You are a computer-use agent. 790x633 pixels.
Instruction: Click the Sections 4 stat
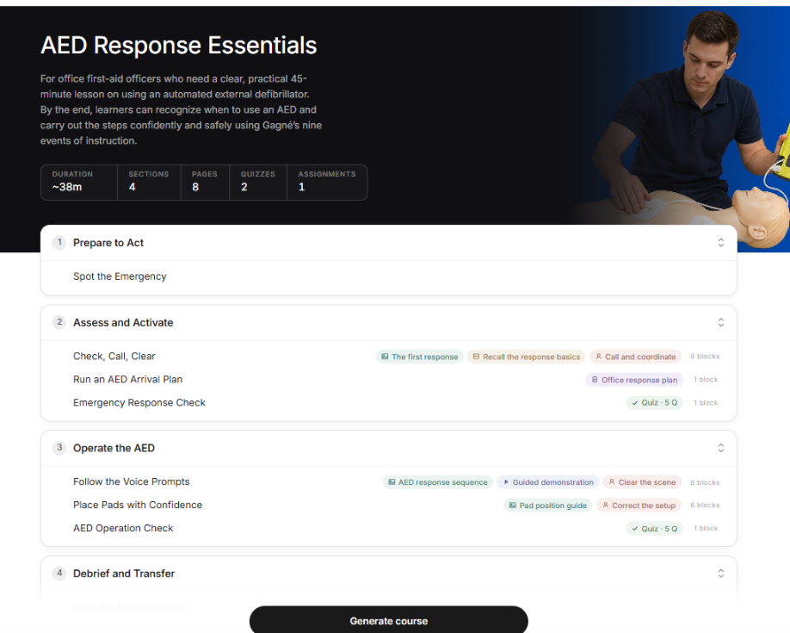pos(149,182)
